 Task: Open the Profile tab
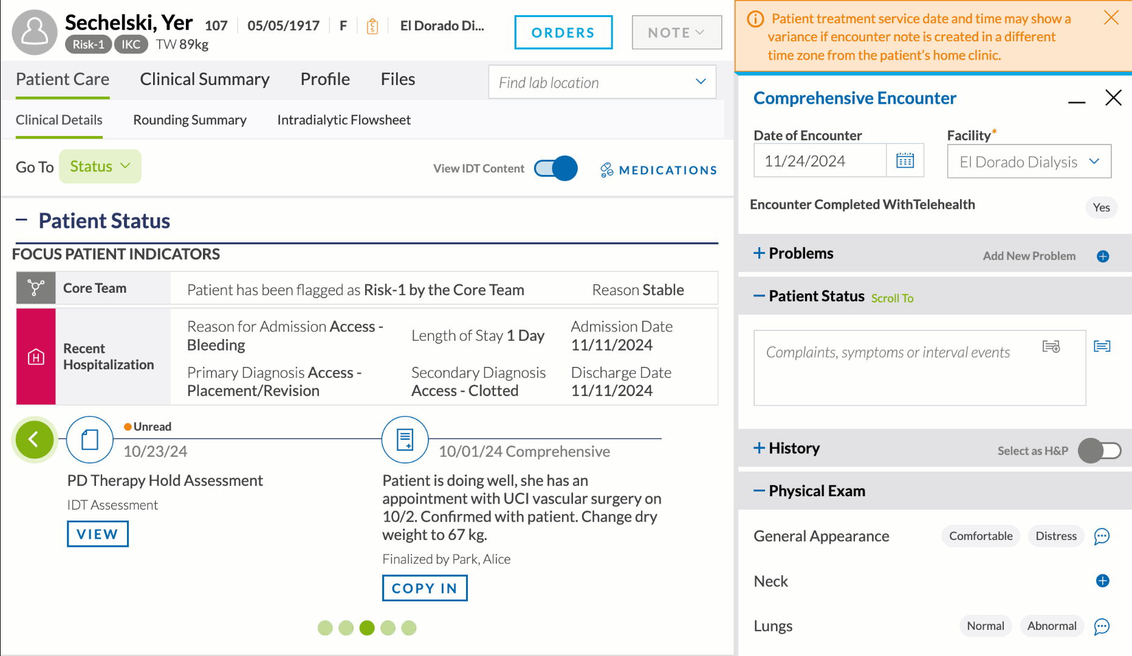coord(325,79)
